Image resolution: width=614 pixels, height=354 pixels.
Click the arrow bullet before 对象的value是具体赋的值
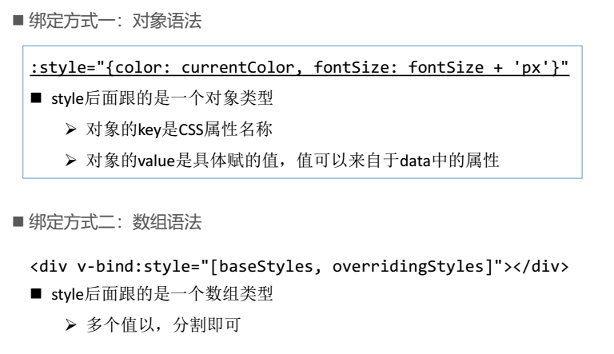point(71,161)
